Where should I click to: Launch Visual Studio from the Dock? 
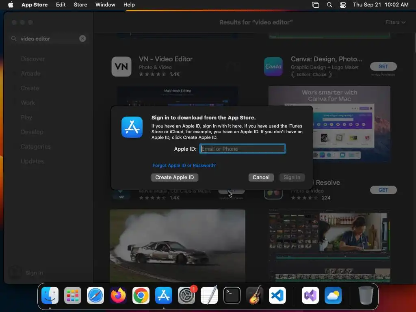(x=310, y=295)
